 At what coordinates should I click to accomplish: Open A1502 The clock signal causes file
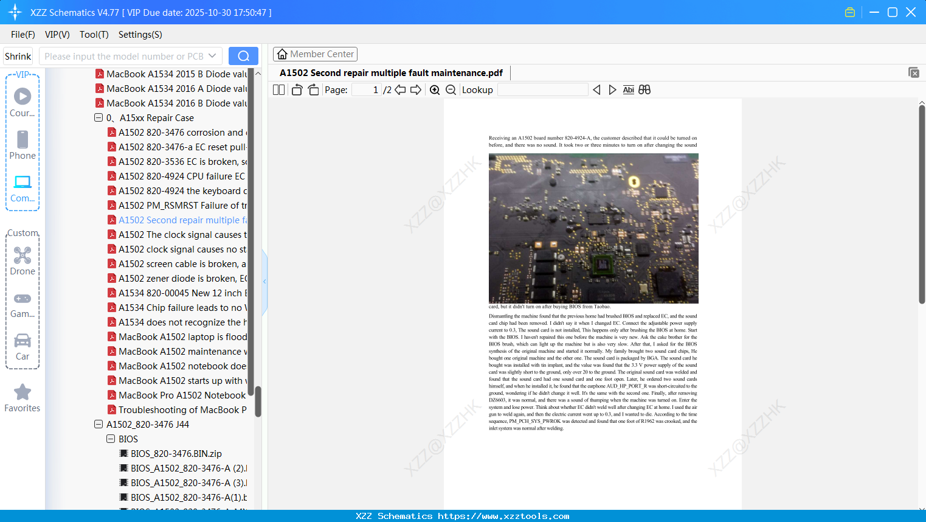coord(178,235)
